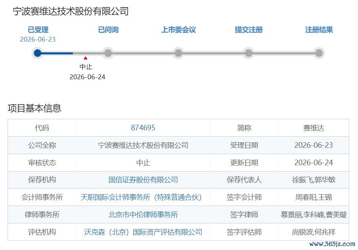Click the 受理日期 label cell
This screenshot has width=358, height=250.
tap(244, 145)
